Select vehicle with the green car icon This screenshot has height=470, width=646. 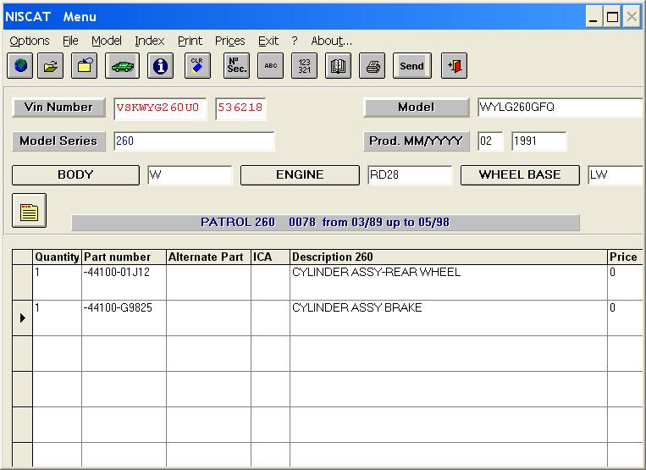[123, 65]
